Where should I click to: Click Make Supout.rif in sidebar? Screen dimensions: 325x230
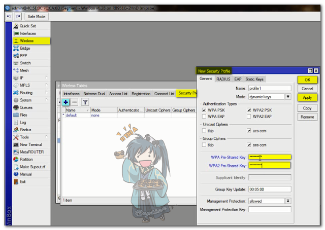31,167
